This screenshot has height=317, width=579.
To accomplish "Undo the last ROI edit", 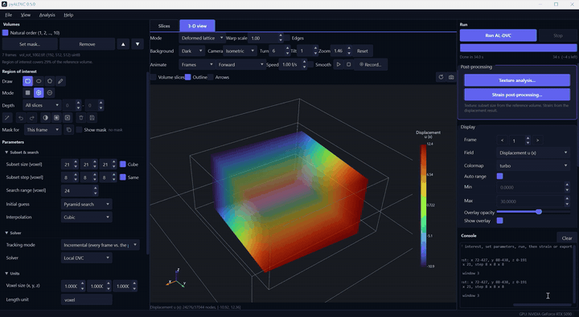I will click(x=21, y=118).
